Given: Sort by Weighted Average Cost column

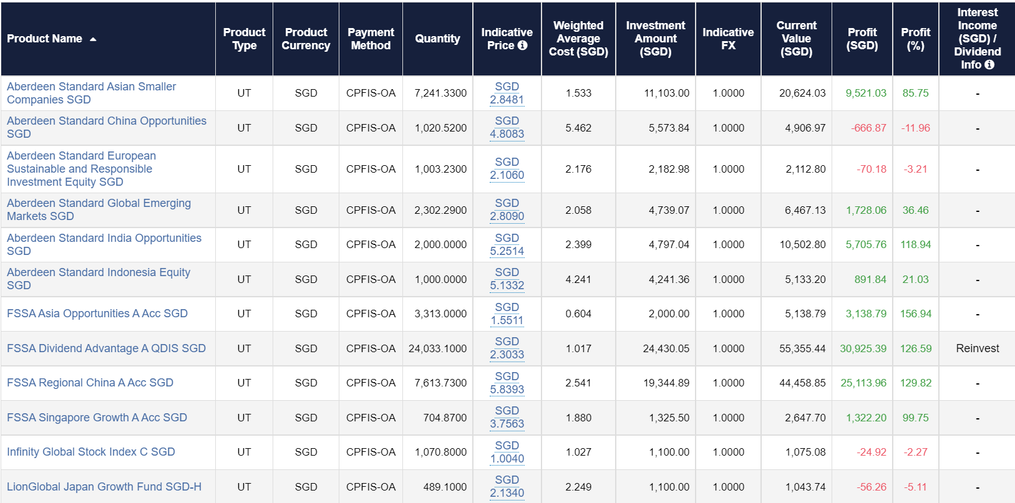Looking at the screenshot, I should click(578, 39).
